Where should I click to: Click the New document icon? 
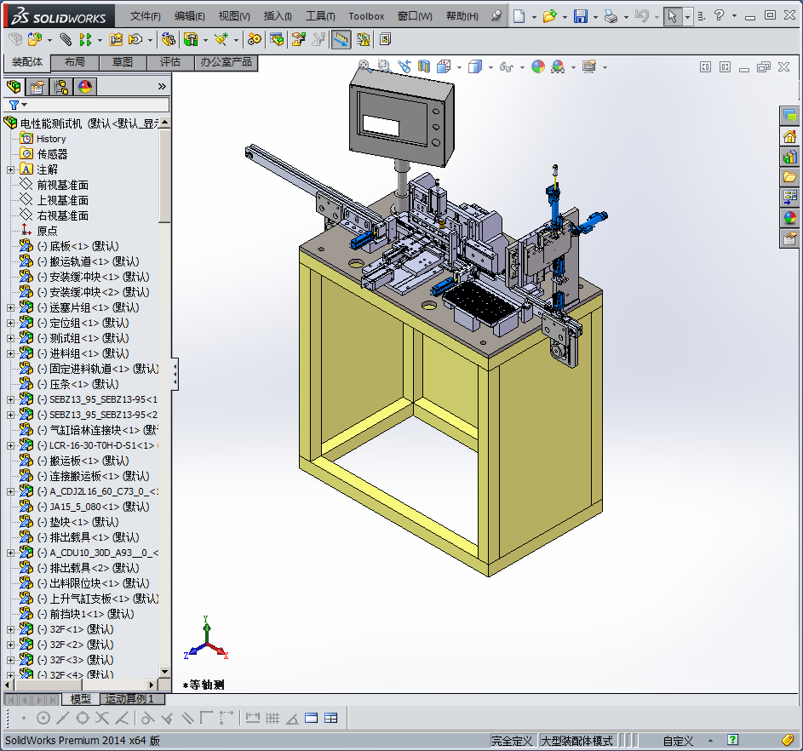(519, 16)
